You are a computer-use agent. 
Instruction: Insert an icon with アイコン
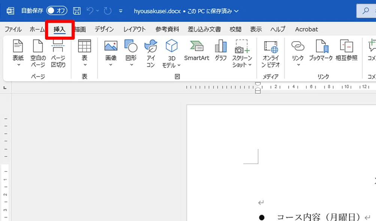[x=151, y=54]
